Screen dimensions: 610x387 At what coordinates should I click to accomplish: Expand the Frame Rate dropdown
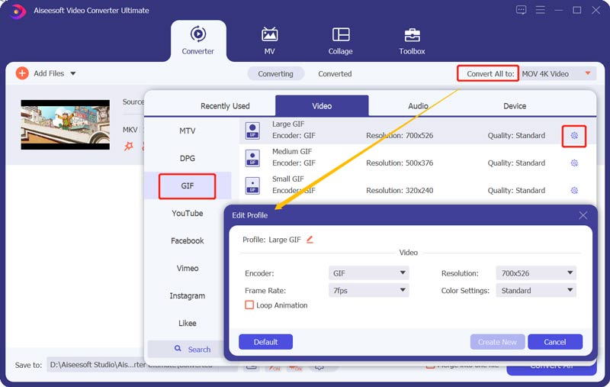tap(369, 291)
